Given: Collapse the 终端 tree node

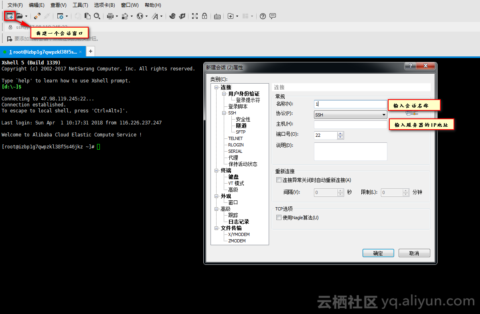Looking at the screenshot, I should coord(217,170).
